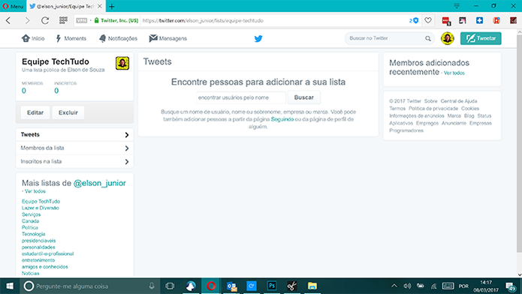Open Mensagens inbox
The image size is (522, 294).
pos(167,38)
